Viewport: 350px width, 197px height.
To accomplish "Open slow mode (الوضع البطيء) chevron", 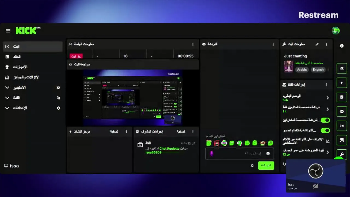I will (x=328, y=98).
